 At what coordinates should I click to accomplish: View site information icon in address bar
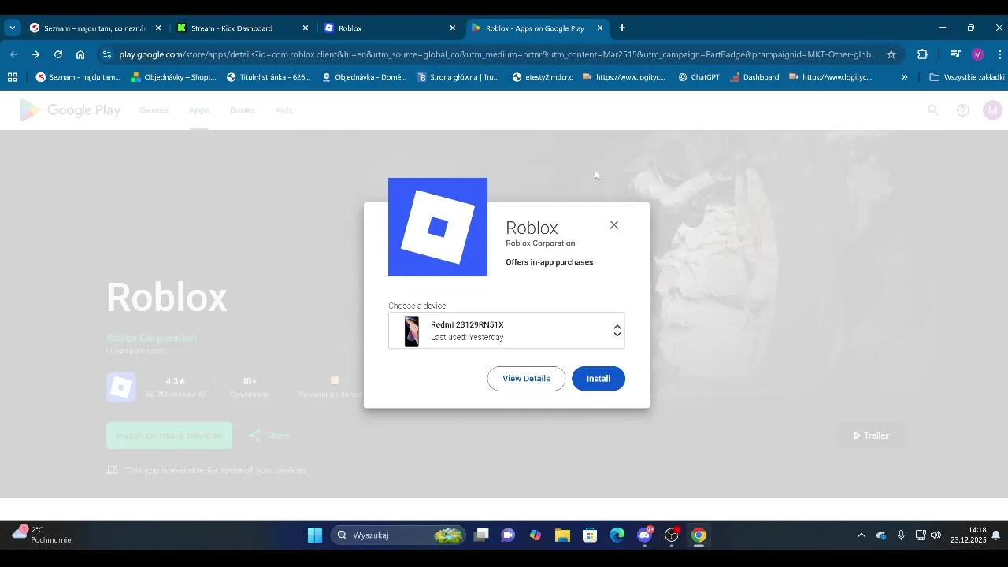(107, 54)
